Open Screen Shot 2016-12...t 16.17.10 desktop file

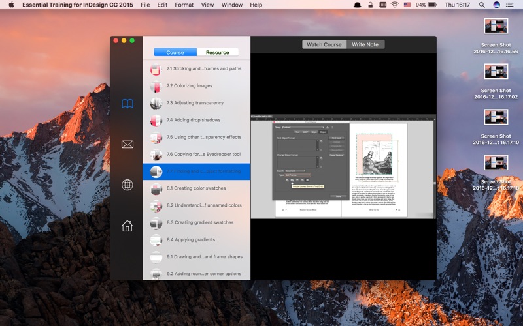point(496,127)
